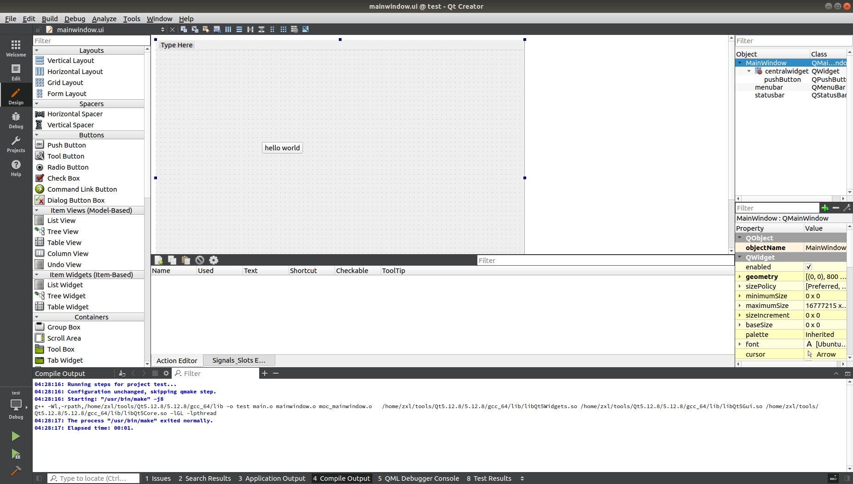Select the Lay Out Horizontally tool
This screenshot has height=484, width=853.
click(x=228, y=29)
